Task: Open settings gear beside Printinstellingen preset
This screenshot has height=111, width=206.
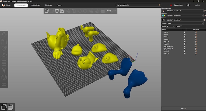Action: click(x=205, y=11)
